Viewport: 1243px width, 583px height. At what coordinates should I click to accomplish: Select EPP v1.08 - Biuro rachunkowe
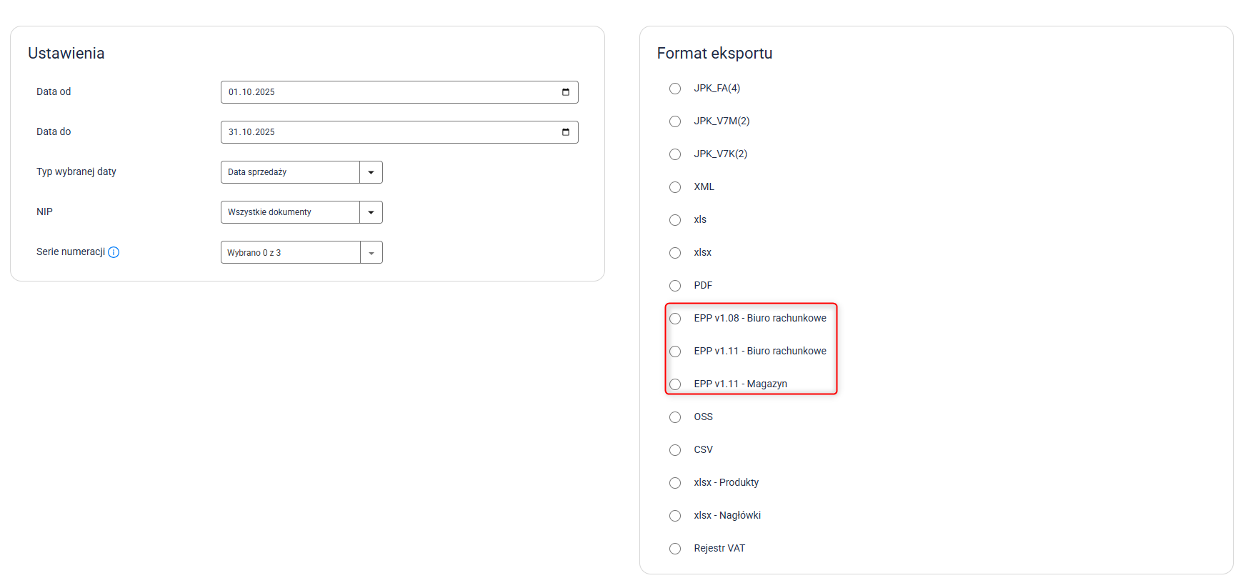pos(675,319)
